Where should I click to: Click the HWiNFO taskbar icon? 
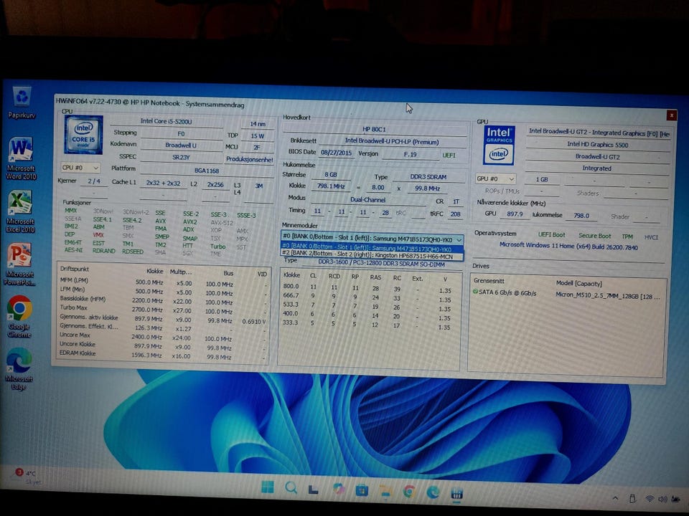(x=457, y=493)
